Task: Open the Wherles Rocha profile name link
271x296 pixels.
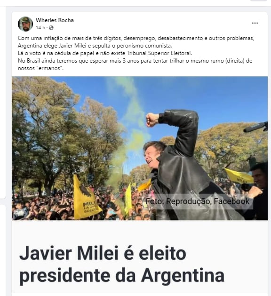Action: click(55, 20)
